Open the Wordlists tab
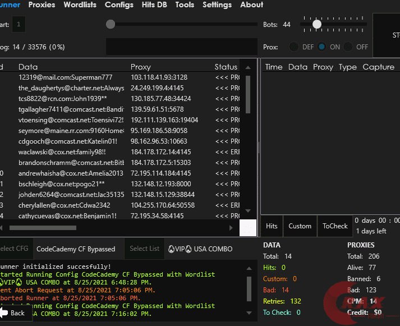The width and height of the screenshot is (400, 326). [x=80, y=4]
